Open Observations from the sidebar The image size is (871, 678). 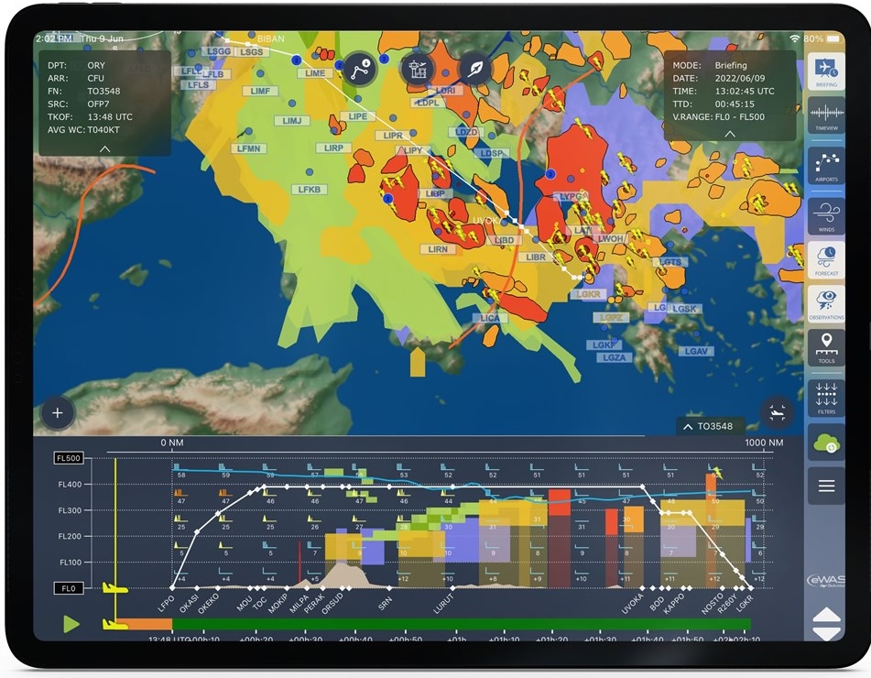(825, 304)
